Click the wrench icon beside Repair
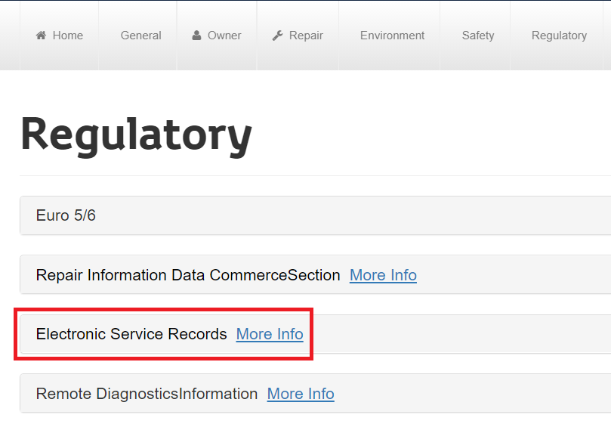 click(x=277, y=36)
